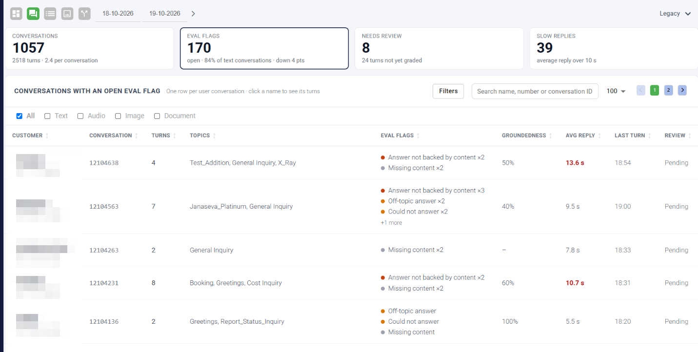Open conversation 12104563
Image resolution: width=698 pixels, height=352 pixels.
(104, 207)
